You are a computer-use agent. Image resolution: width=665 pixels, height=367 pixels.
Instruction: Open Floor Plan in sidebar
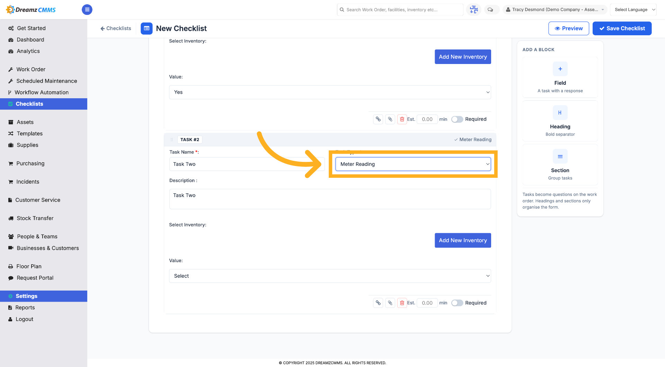(x=44, y=266)
